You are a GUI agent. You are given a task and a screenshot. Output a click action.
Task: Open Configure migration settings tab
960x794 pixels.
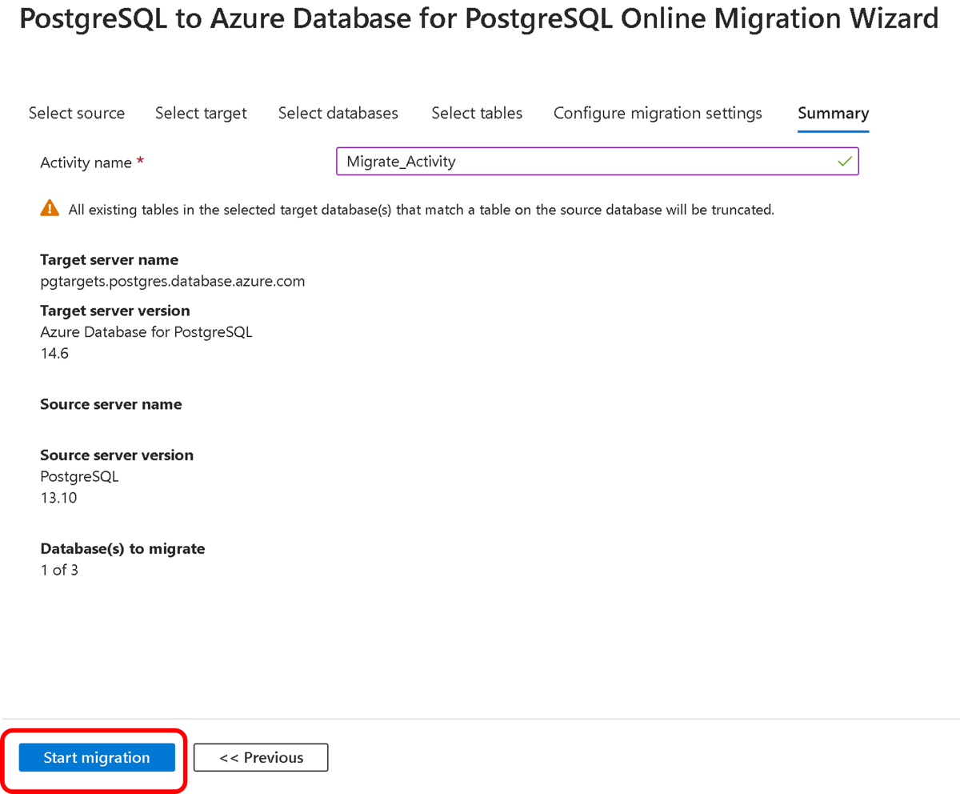(658, 113)
